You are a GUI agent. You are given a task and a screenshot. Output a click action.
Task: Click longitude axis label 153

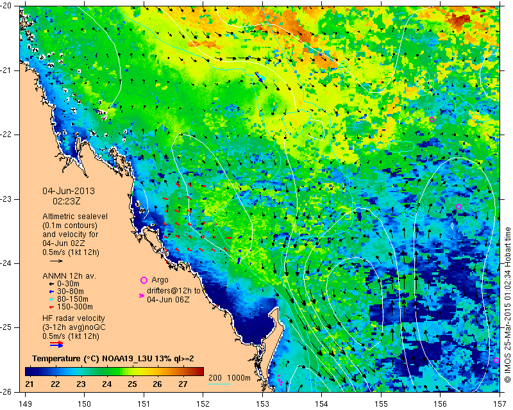[262, 404]
